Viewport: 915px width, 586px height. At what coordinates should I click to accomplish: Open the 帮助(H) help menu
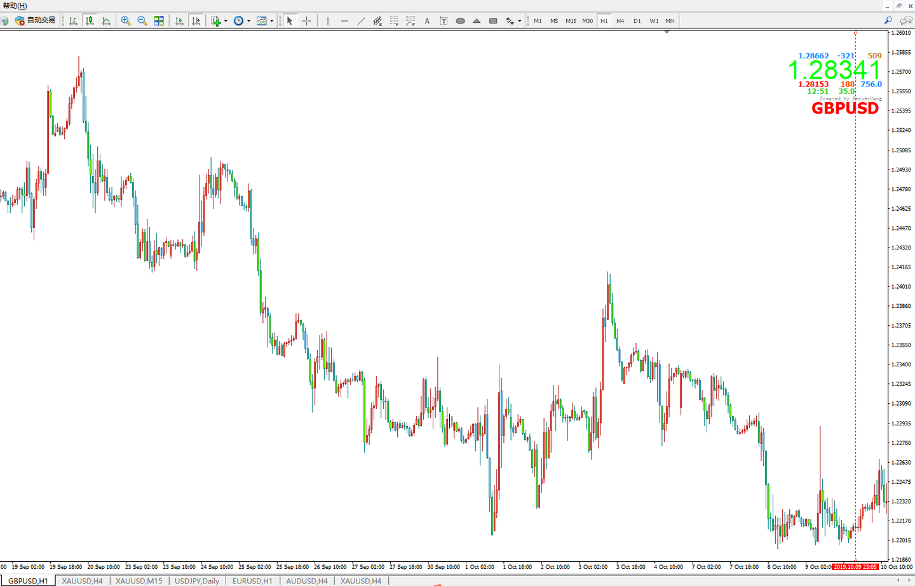pos(15,6)
